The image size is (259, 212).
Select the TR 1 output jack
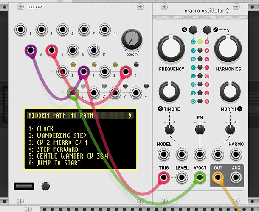(64, 71)
